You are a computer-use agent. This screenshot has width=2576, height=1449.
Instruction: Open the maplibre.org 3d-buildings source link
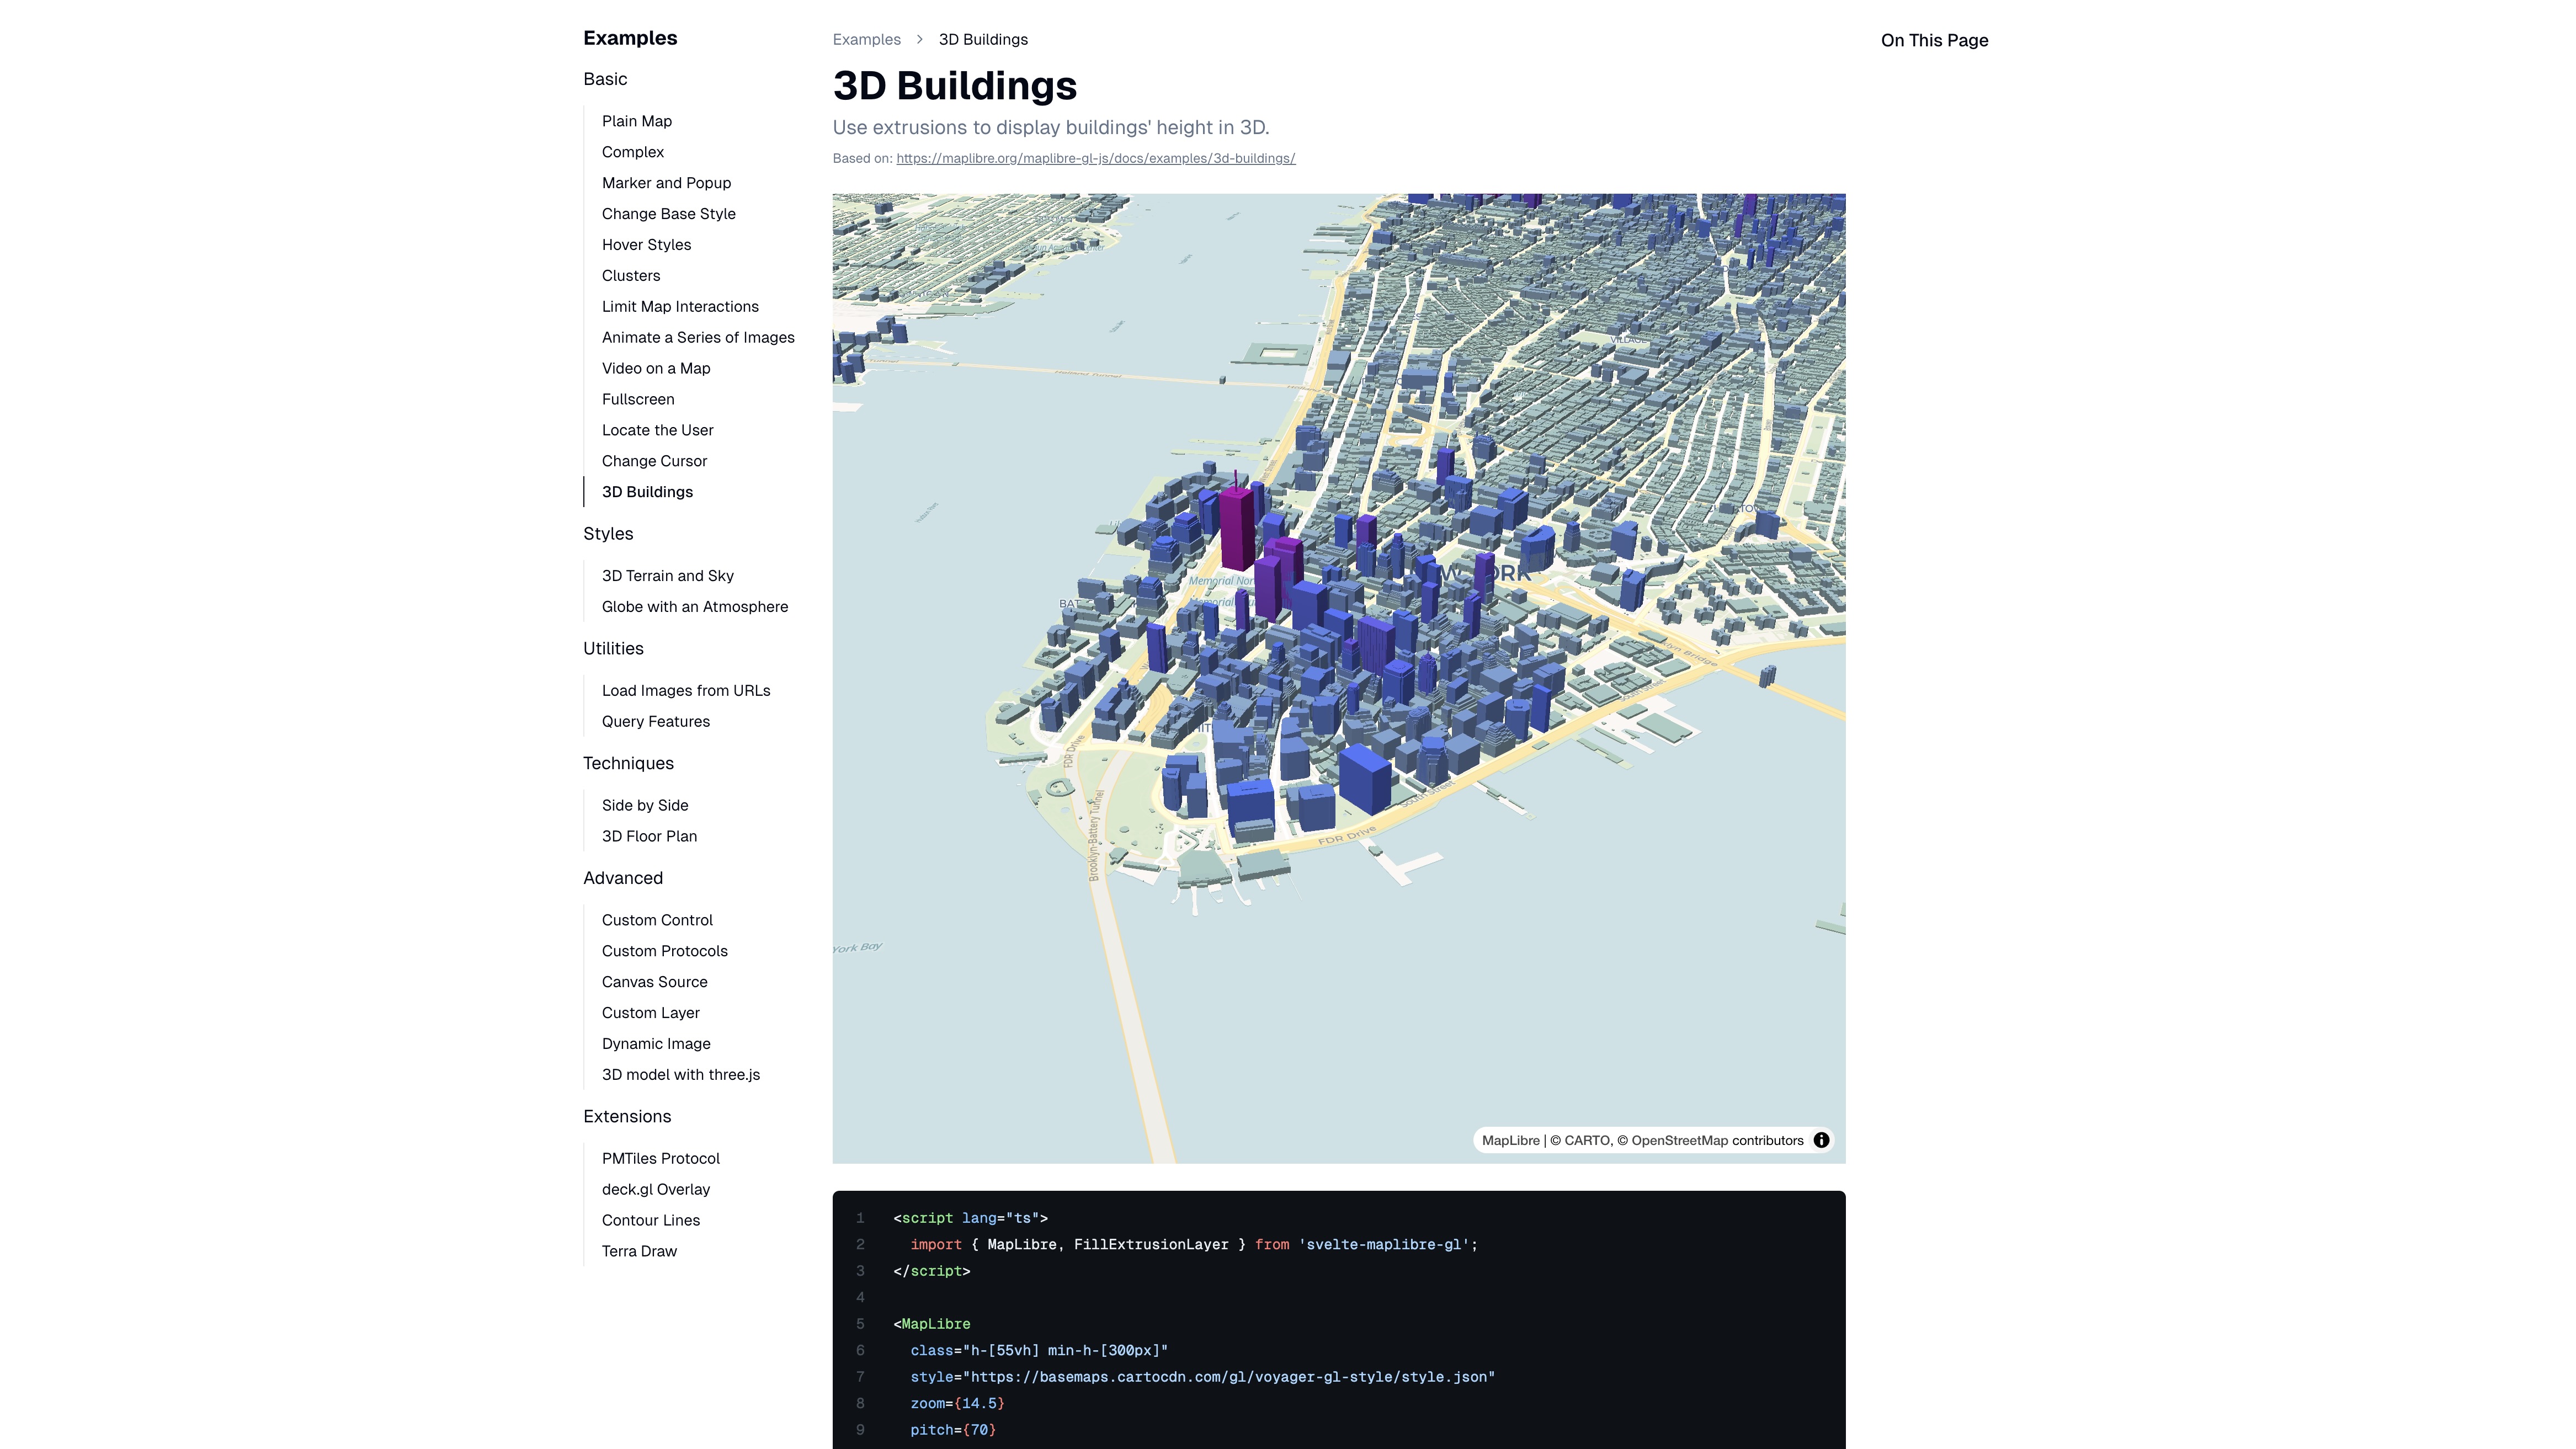click(1095, 158)
